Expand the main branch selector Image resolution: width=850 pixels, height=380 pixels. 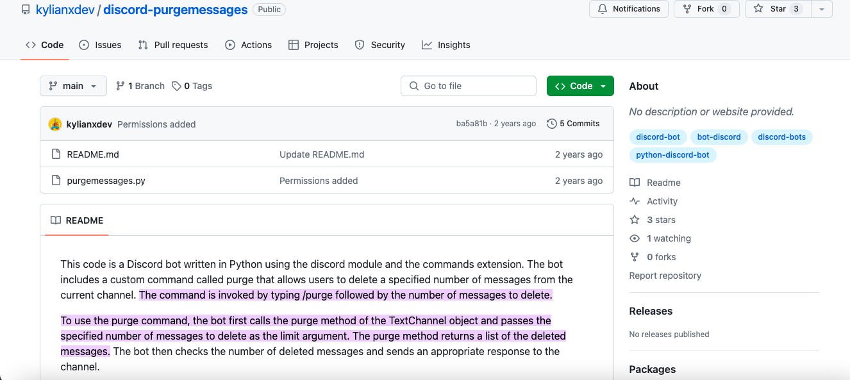[x=73, y=86]
